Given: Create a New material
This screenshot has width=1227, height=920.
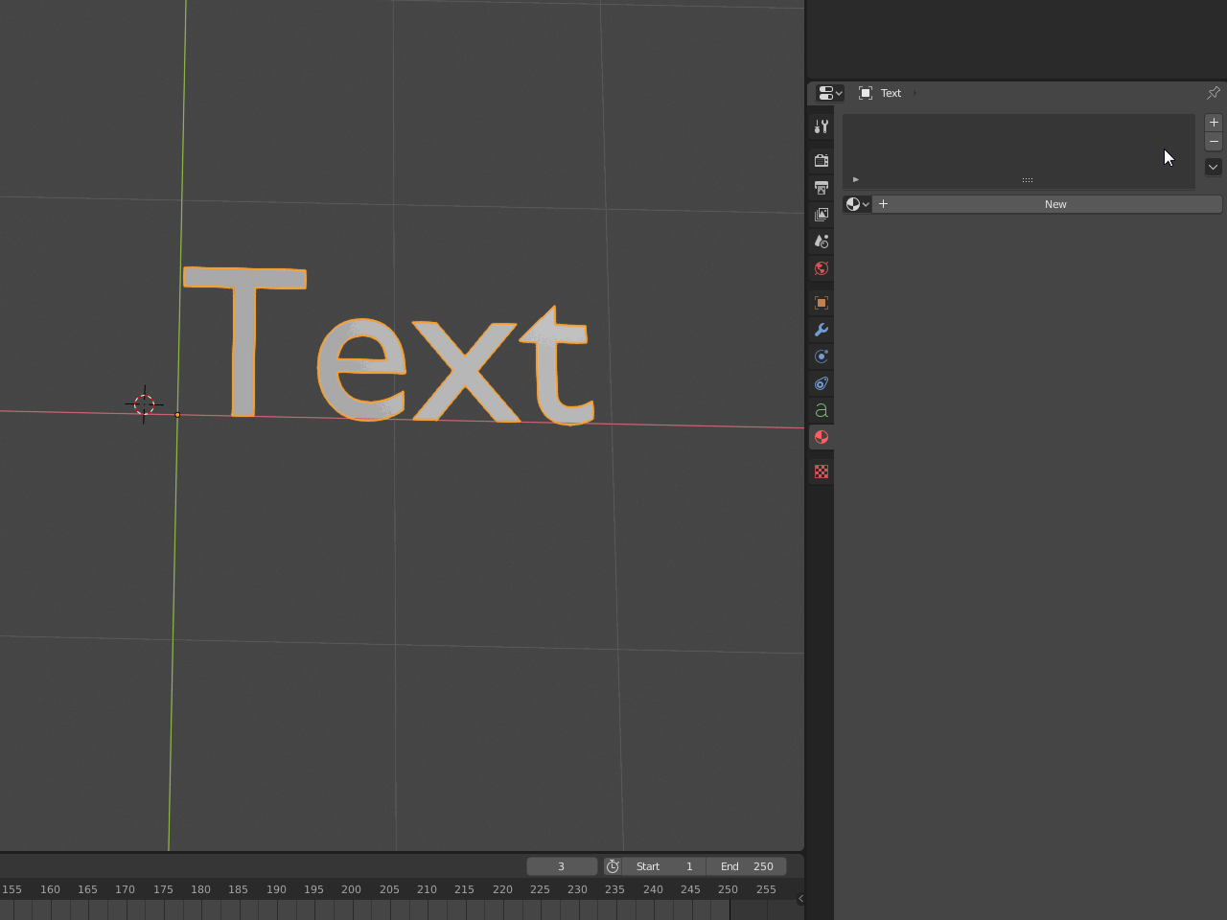Looking at the screenshot, I should click(x=1054, y=203).
